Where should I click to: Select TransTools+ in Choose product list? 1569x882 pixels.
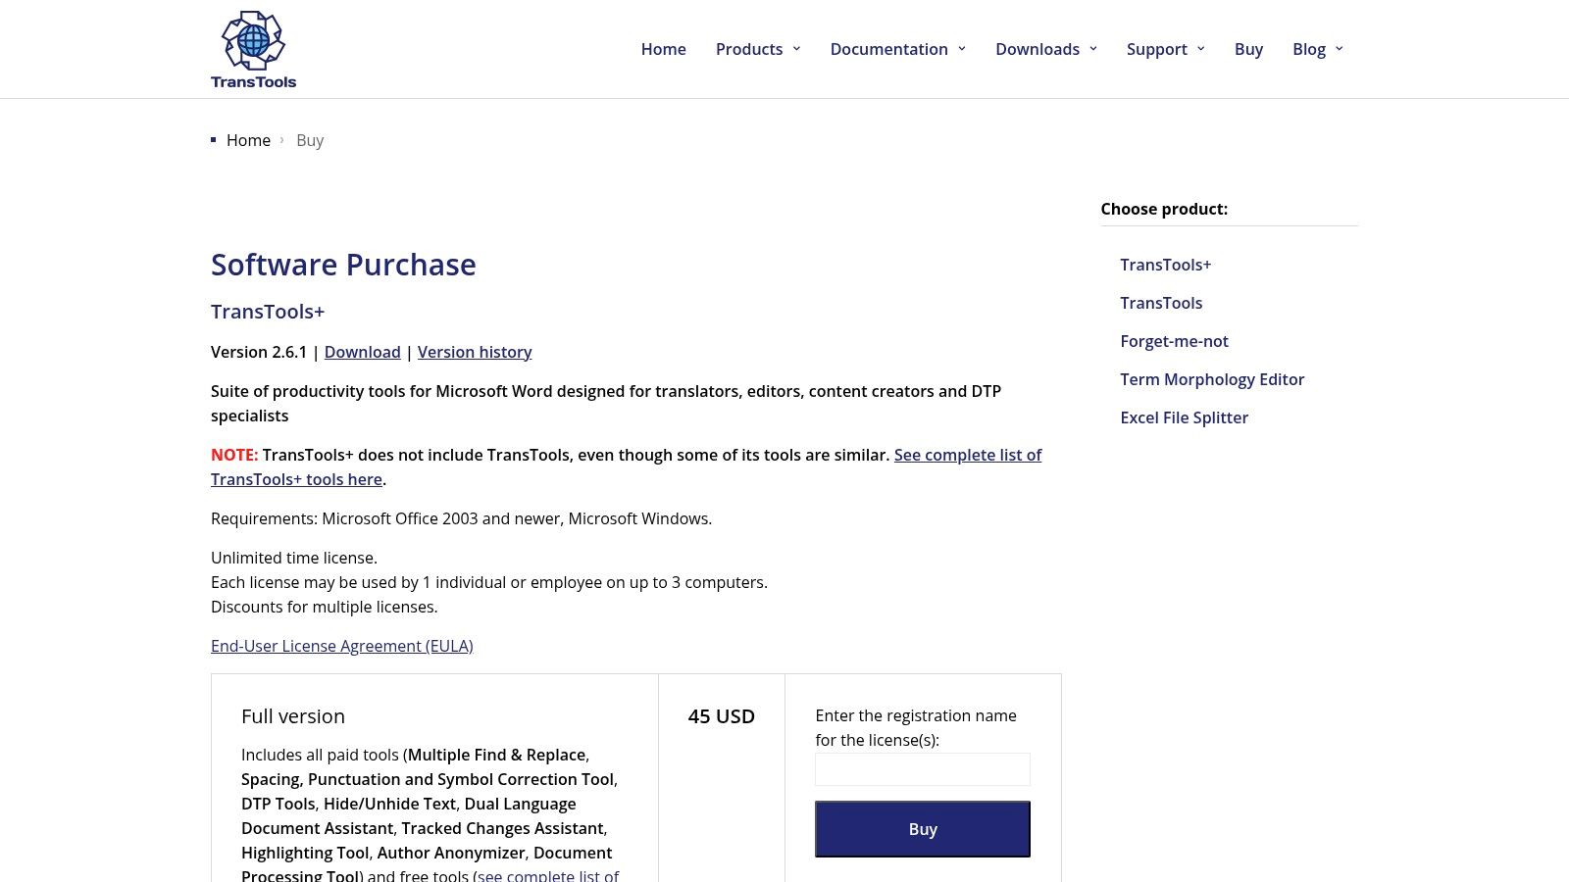tap(1165, 265)
